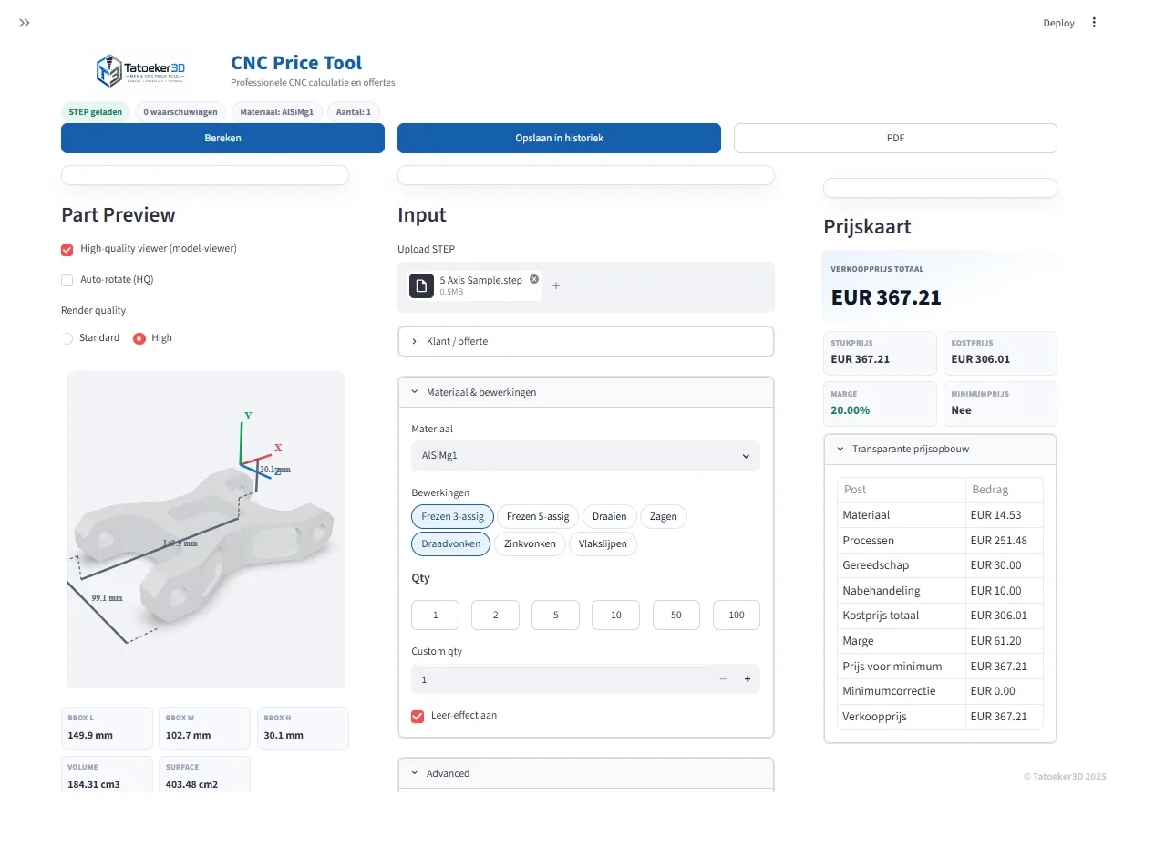The height and width of the screenshot is (859, 1155).
Task: Click the BBOX H 30.1 mm card
Action: [303, 728]
